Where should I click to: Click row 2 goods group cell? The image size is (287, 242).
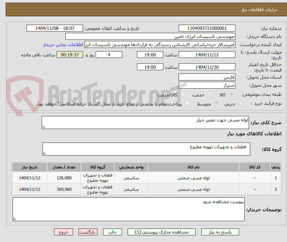[97, 189]
